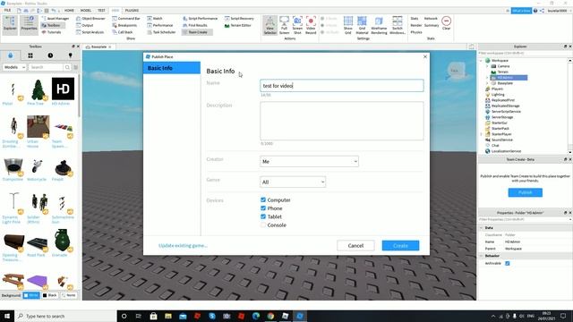Toggle the Explorer panel ribbon icon
This screenshot has height=322, width=573.
[x=10, y=25]
